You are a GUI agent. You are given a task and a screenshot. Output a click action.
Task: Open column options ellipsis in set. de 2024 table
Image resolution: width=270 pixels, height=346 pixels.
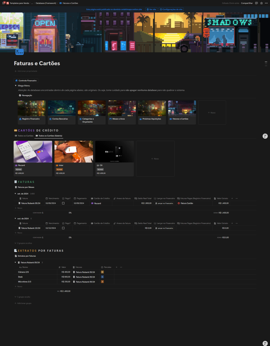click(237, 198)
